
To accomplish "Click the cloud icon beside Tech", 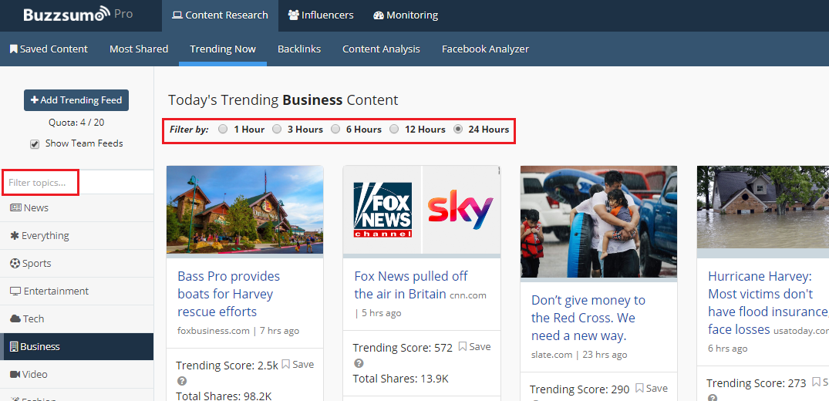I will pos(15,318).
